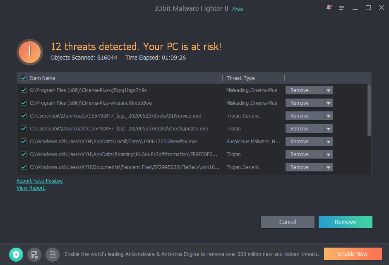Uncheck the SDService.exe threat entry
389x265 pixels.
24,116
